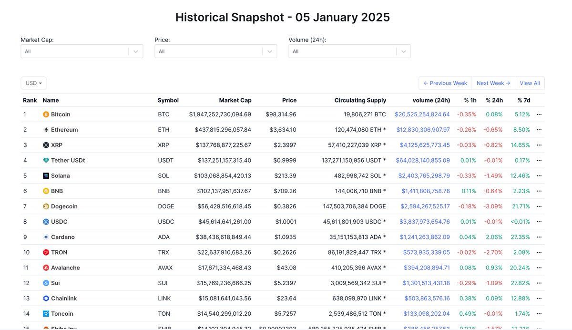Click Dogecoin 7d change 21.71%
This screenshot has height=330, width=572.
[x=521, y=206]
